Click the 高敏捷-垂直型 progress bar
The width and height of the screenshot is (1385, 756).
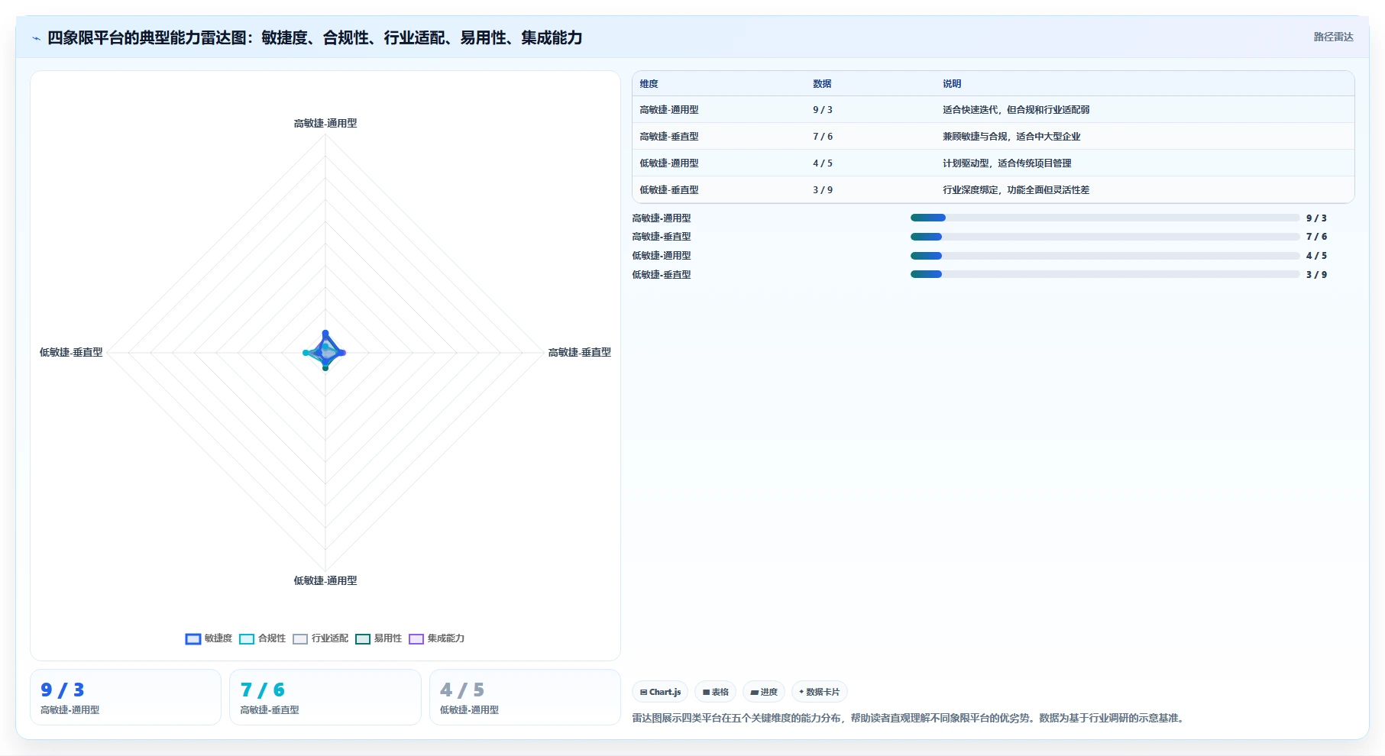[1105, 237]
